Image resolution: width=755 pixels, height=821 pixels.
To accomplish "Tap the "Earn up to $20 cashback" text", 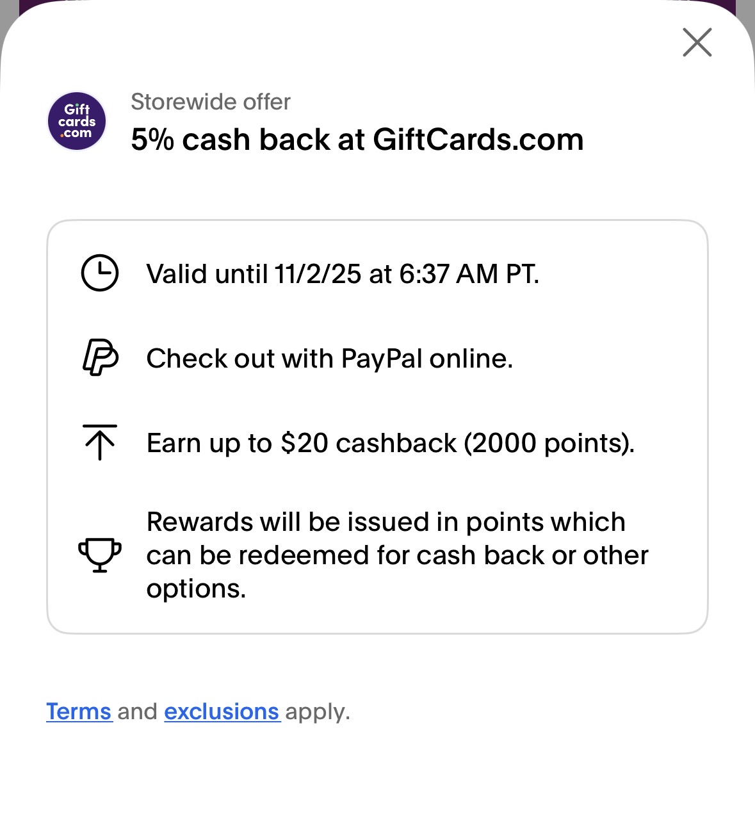I will [301, 443].
